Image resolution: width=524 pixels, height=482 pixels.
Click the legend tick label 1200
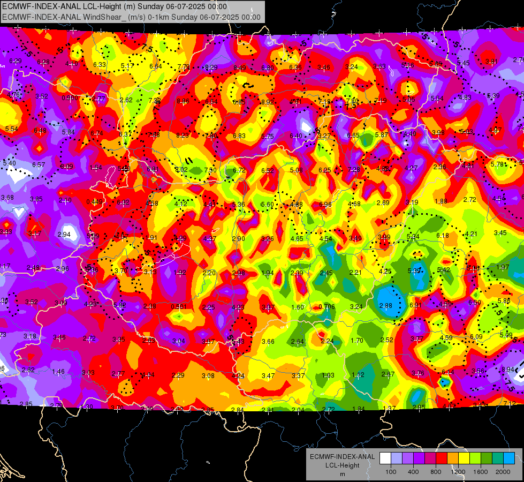coord(458,472)
